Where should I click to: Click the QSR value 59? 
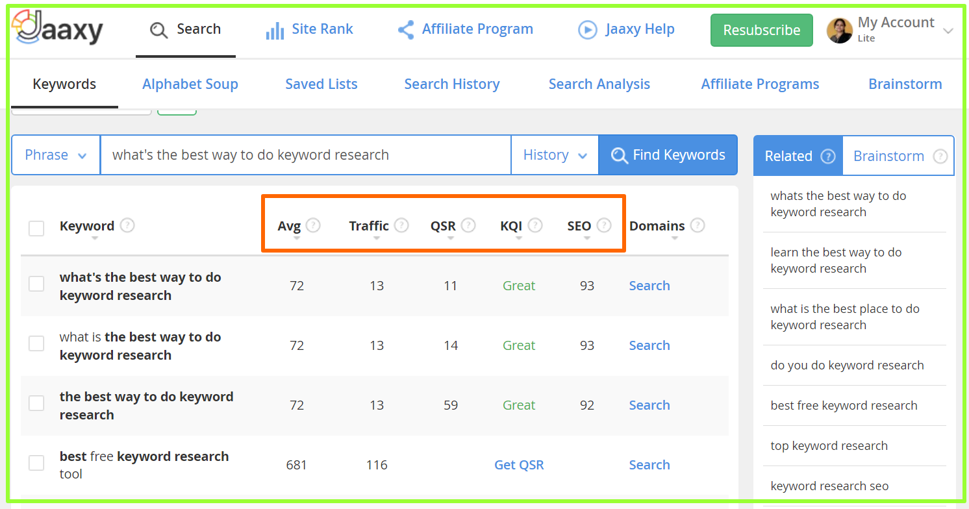pyautogui.click(x=451, y=405)
